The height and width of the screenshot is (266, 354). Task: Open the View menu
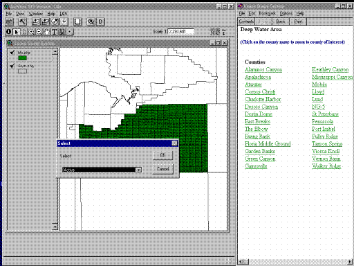tap(20, 14)
